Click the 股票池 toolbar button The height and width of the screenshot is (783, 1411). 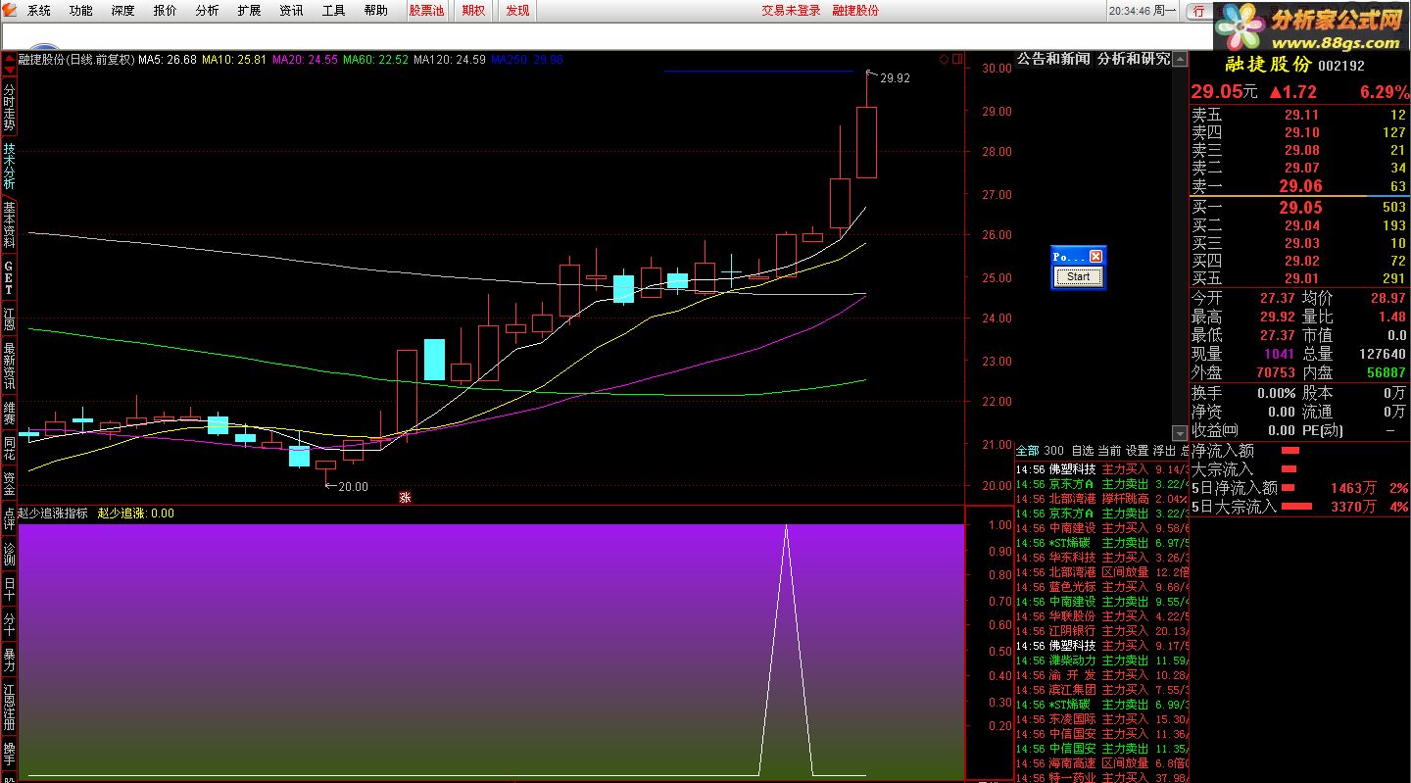pos(426,11)
